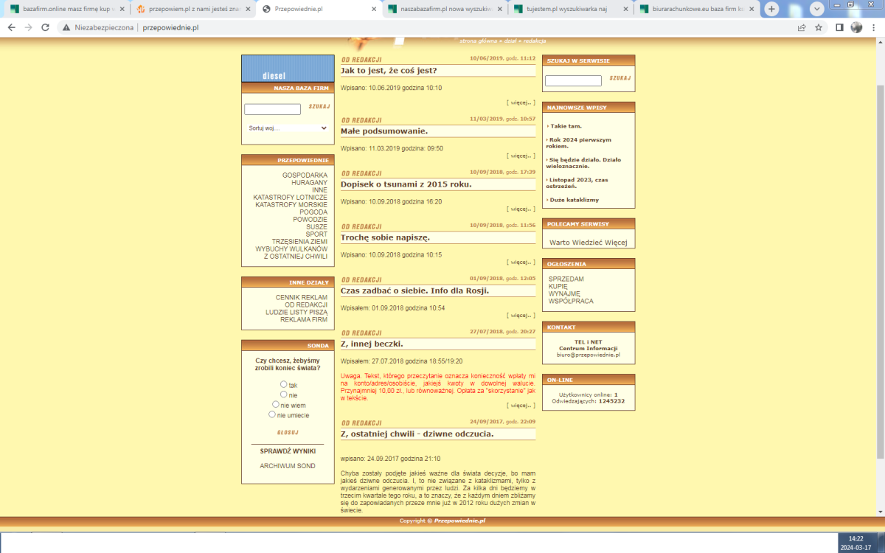Click the Chrome three-dot menu icon

click(x=875, y=27)
